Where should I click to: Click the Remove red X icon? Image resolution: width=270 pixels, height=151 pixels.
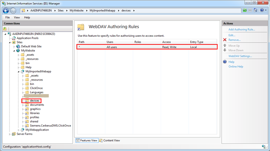[x=225, y=40]
